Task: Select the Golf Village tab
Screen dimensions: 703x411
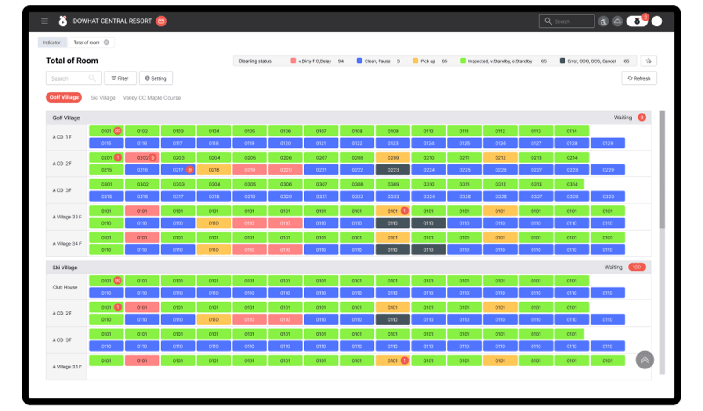Action: coord(64,97)
